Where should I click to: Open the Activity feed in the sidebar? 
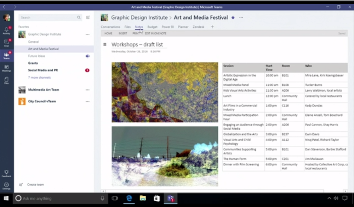(x=6, y=30)
